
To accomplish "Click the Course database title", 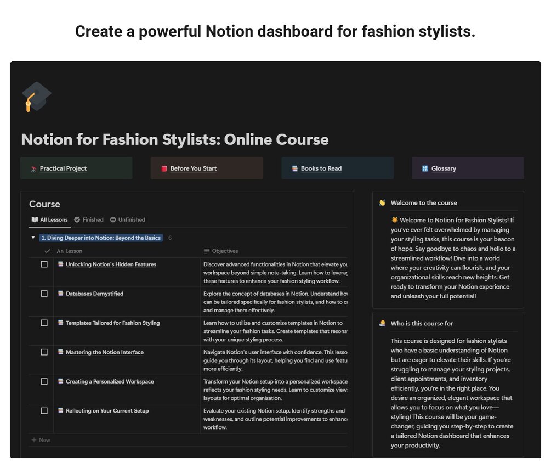I will tap(44, 204).
